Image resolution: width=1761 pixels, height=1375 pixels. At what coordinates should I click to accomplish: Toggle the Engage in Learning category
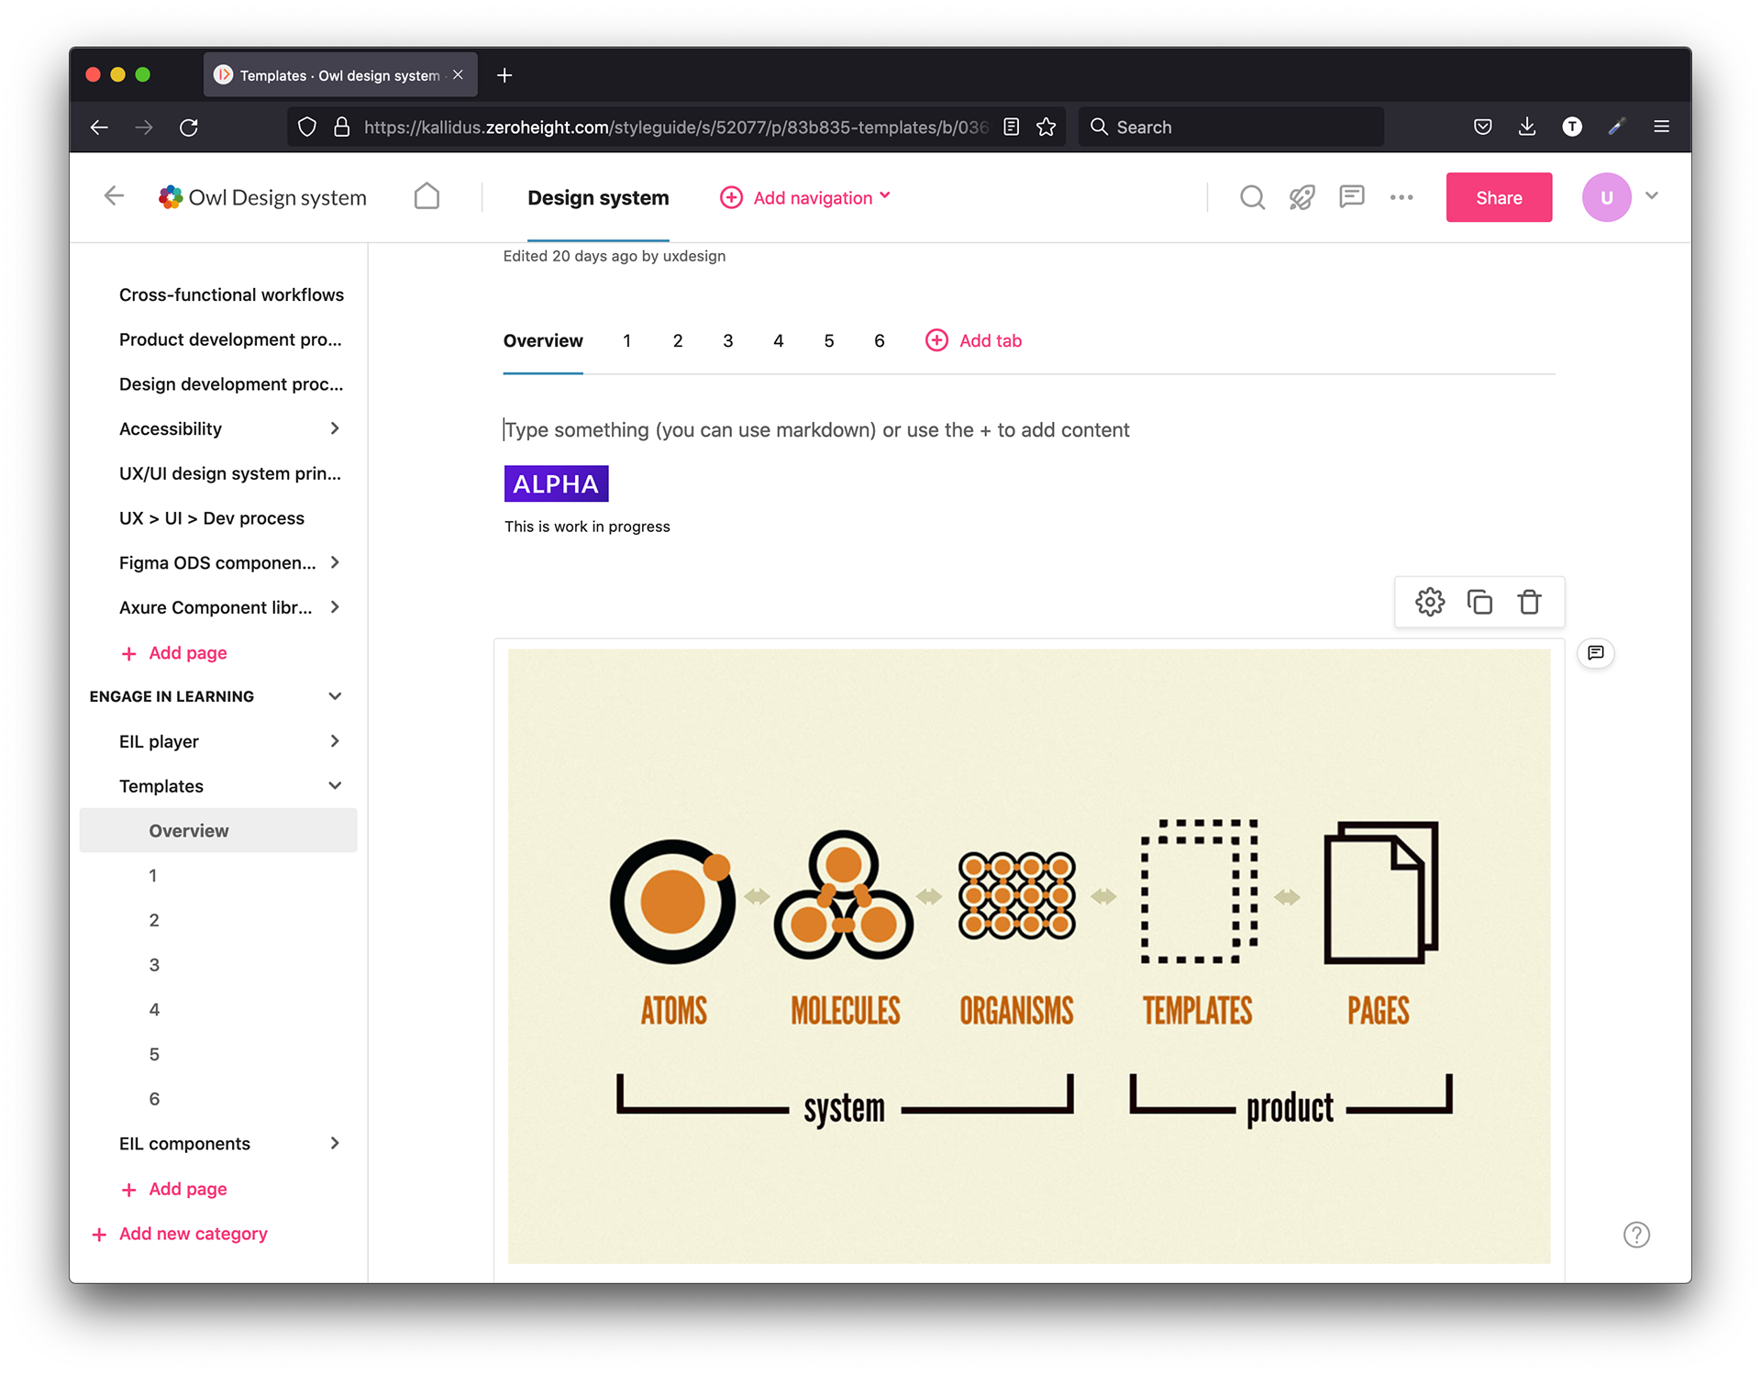click(x=335, y=696)
